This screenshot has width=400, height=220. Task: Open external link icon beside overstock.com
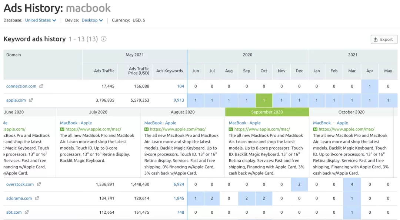pyautogui.click(x=39, y=184)
